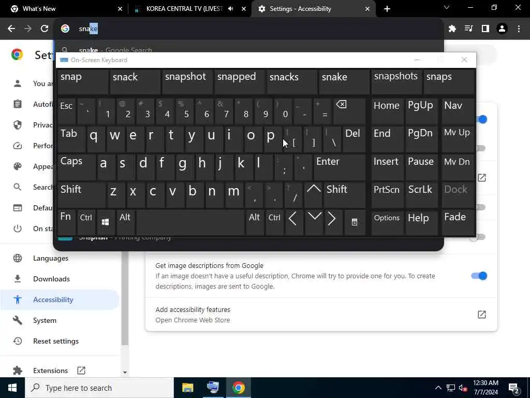Expand the tab search chevron
Image resolution: width=530 pixels, height=398 pixels.
447,7
